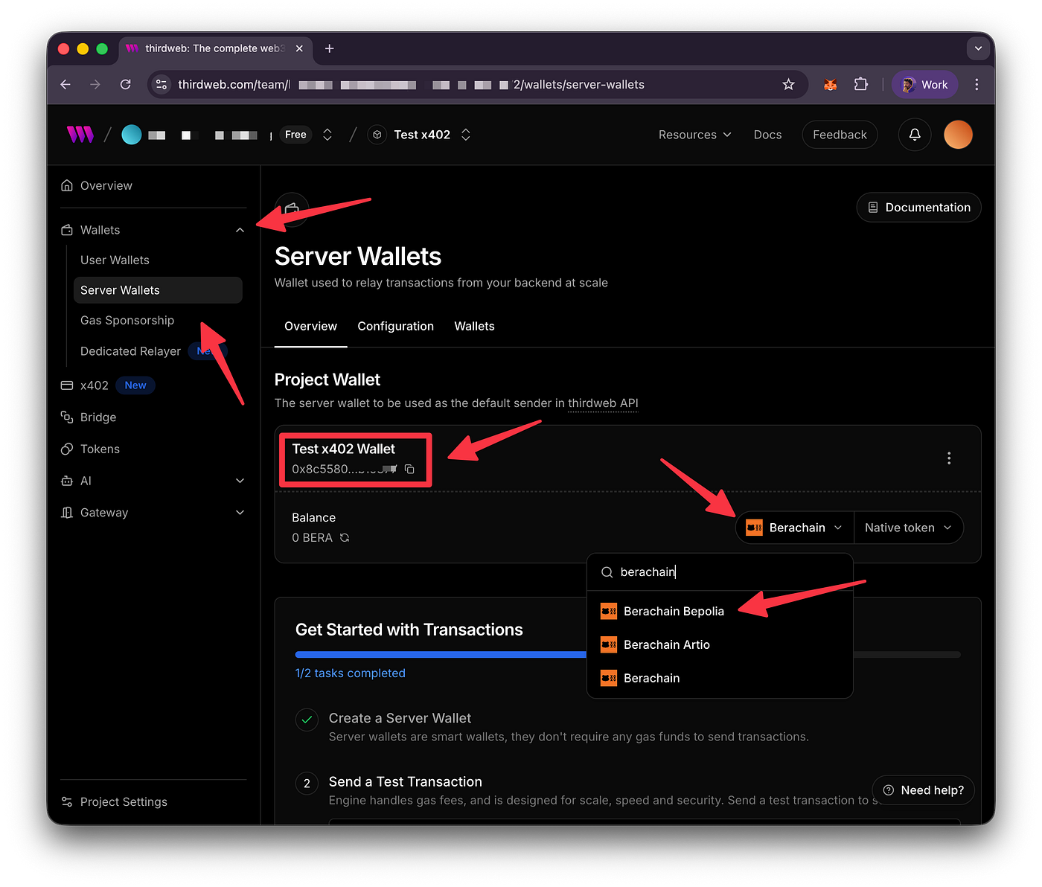This screenshot has height=887, width=1042.
Task: Choose Berachain Artio from the chain list
Action: click(x=720, y=644)
